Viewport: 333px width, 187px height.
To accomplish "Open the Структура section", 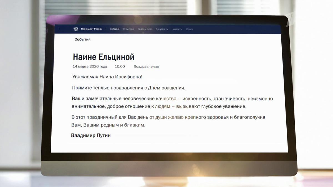I will point(128,29).
